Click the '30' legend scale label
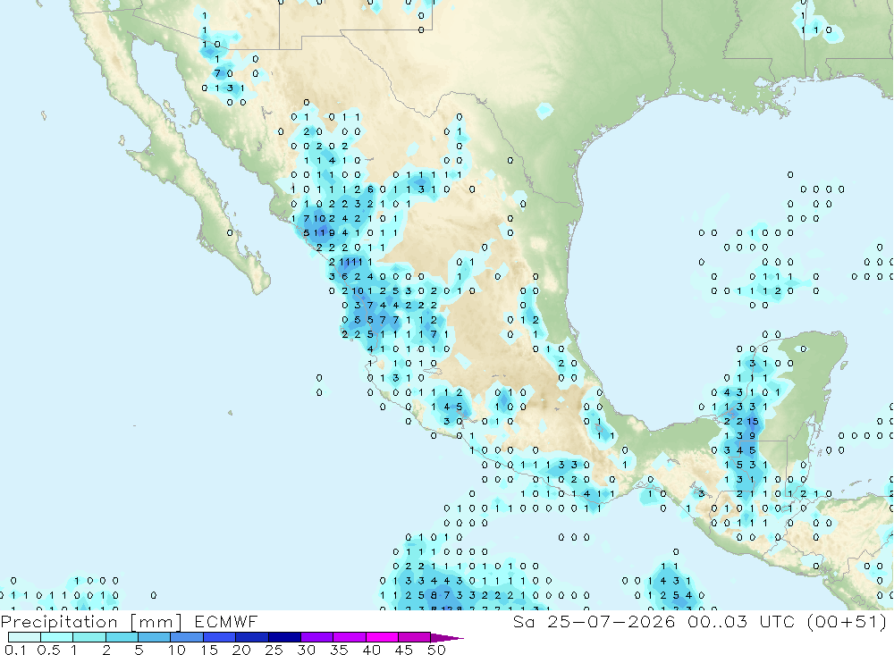 [x=306, y=650]
